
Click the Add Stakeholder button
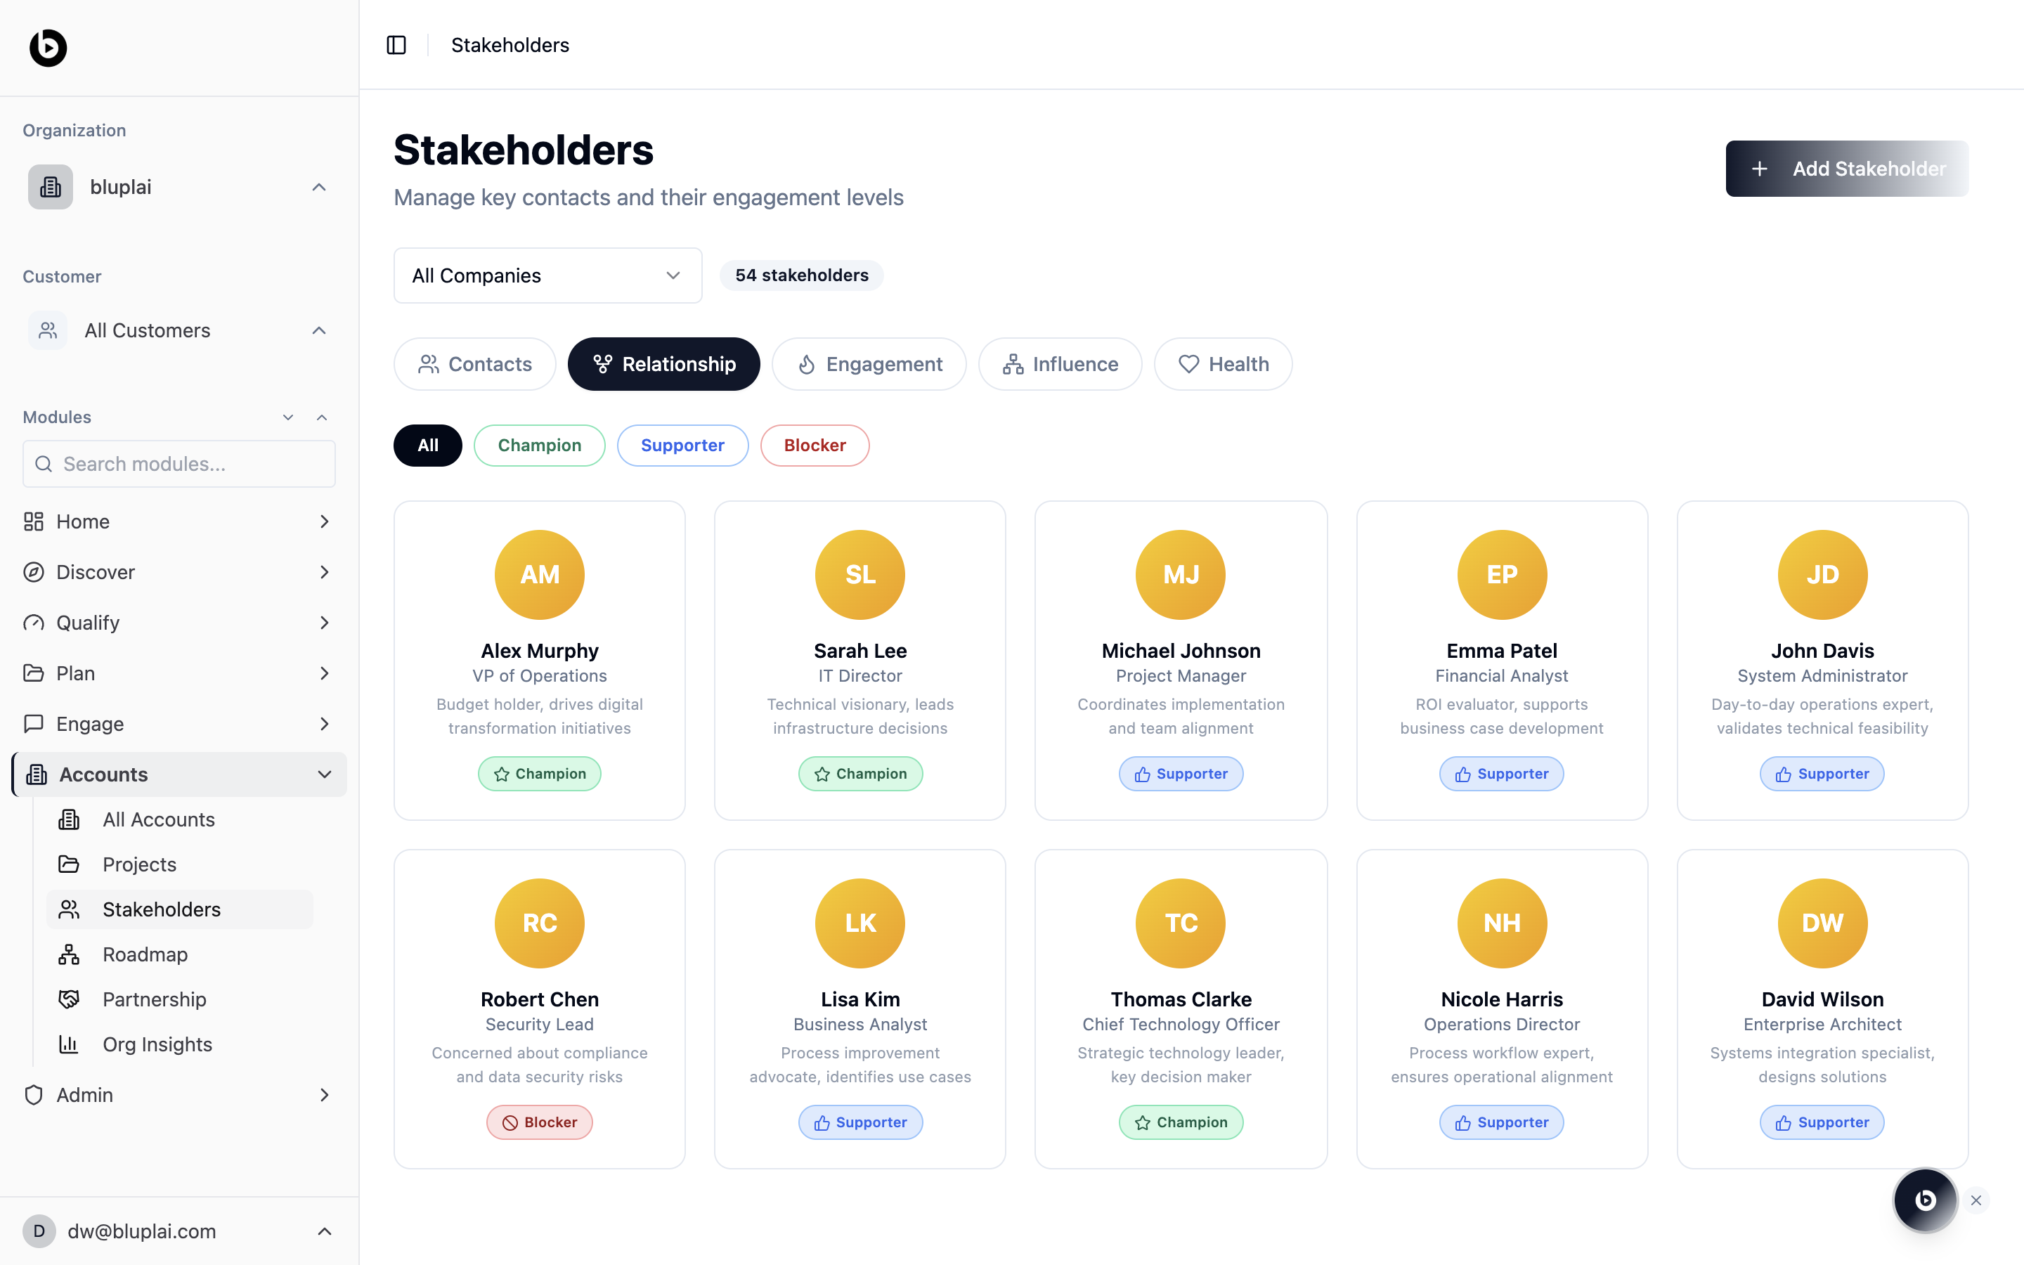click(x=1847, y=169)
